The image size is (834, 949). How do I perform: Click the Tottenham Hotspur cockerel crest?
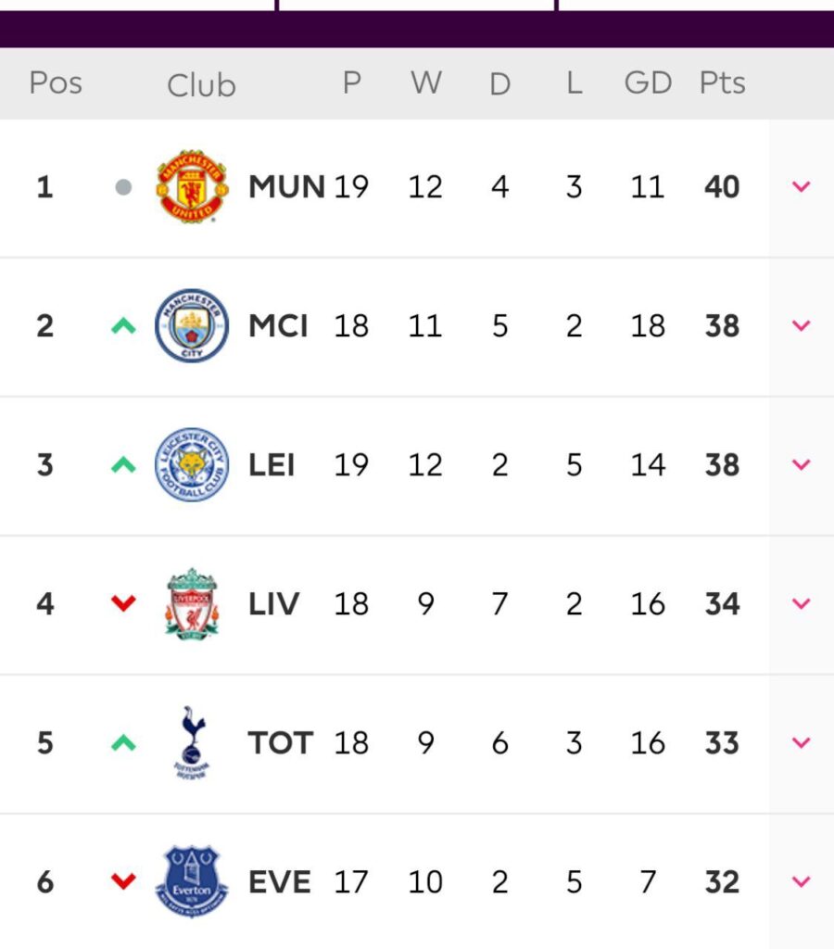pos(192,742)
